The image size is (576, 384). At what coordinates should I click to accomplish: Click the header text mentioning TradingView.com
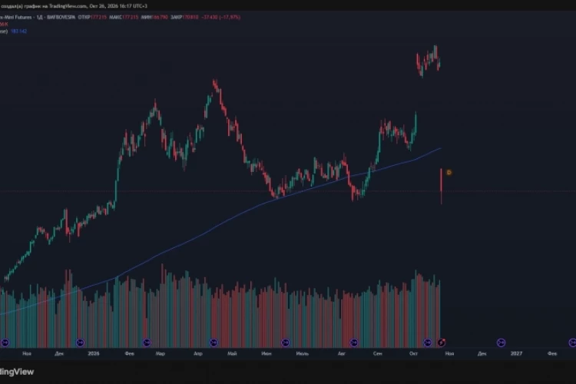point(74,6)
